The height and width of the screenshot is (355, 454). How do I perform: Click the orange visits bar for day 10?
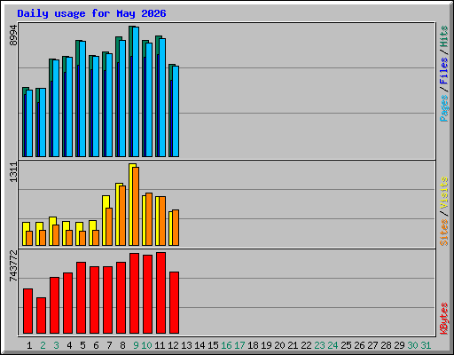click(x=149, y=219)
